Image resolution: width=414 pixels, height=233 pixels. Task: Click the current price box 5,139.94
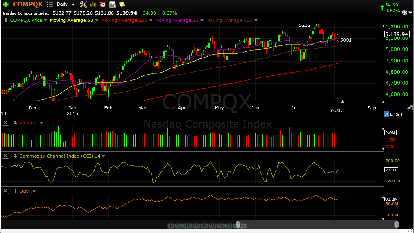coord(397,34)
